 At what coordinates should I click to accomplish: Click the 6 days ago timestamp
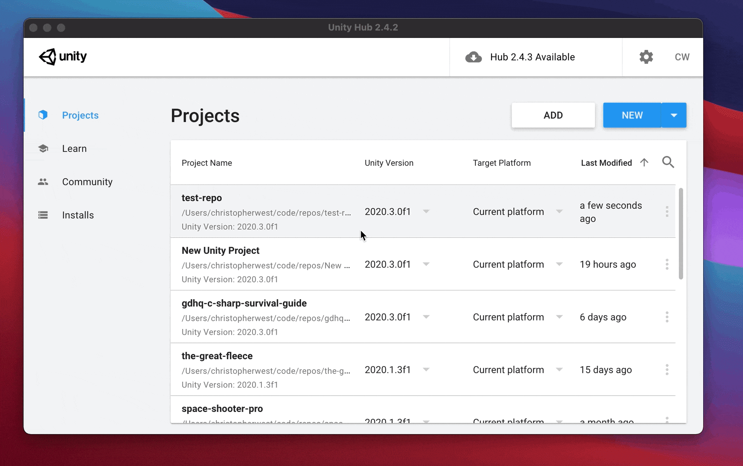(603, 317)
